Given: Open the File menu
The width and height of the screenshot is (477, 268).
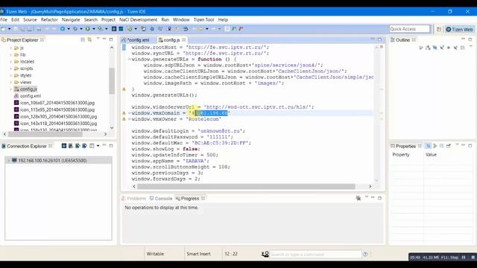Looking at the screenshot, I should pyautogui.click(x=4, y=20).
